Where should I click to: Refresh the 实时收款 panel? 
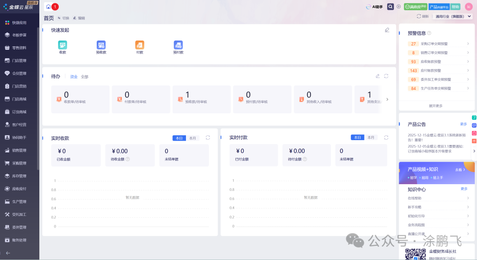(208, 137)
